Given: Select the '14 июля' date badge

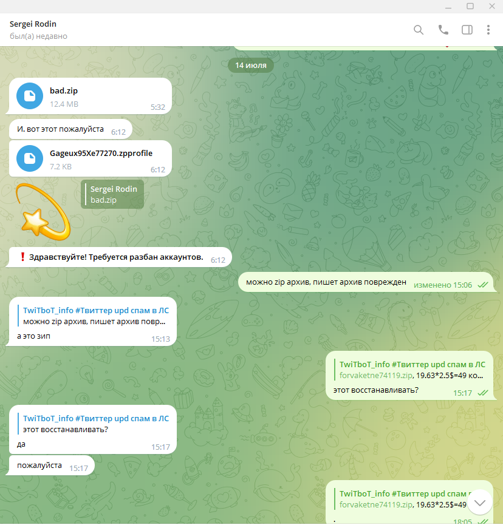Looking at the screenshot, I should click(251, 66).
